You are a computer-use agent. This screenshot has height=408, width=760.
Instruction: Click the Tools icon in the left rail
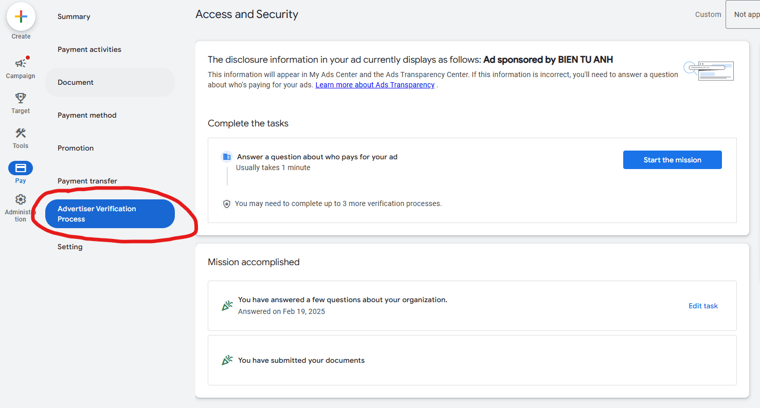pyautogui.click(x=21, y=133)
